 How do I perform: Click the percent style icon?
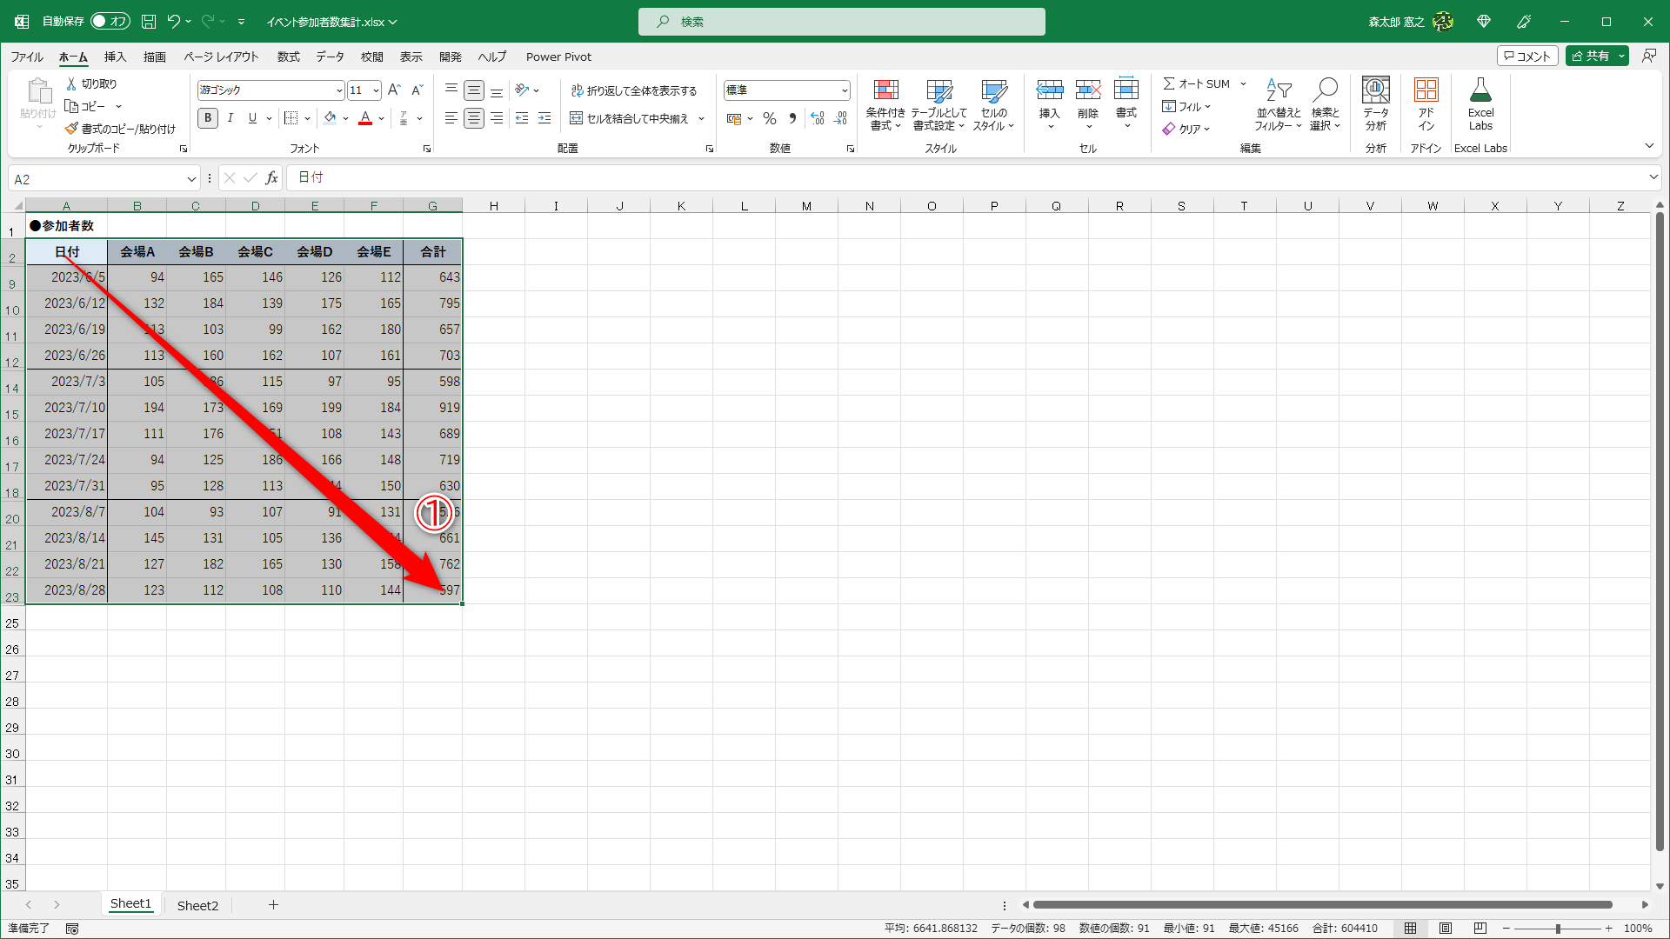769,118
